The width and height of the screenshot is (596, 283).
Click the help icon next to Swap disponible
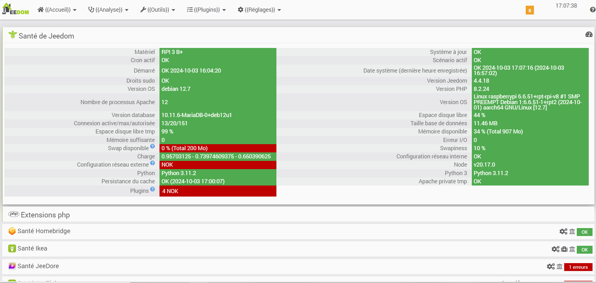click(153, 146)
